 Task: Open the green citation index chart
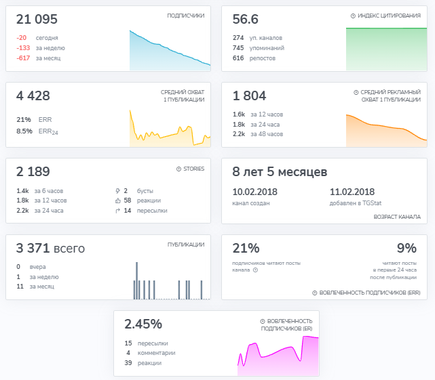click(x=386, y=49)
